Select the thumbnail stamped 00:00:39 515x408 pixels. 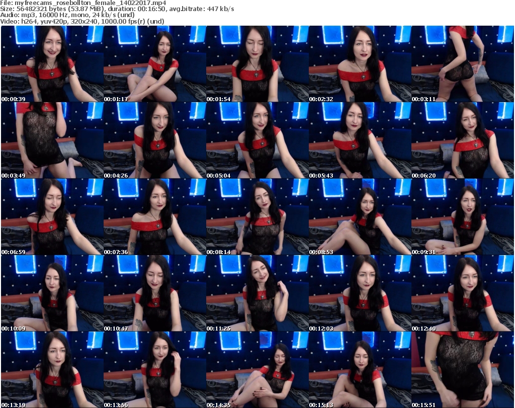pyautogui.click(x=52, y=64)
